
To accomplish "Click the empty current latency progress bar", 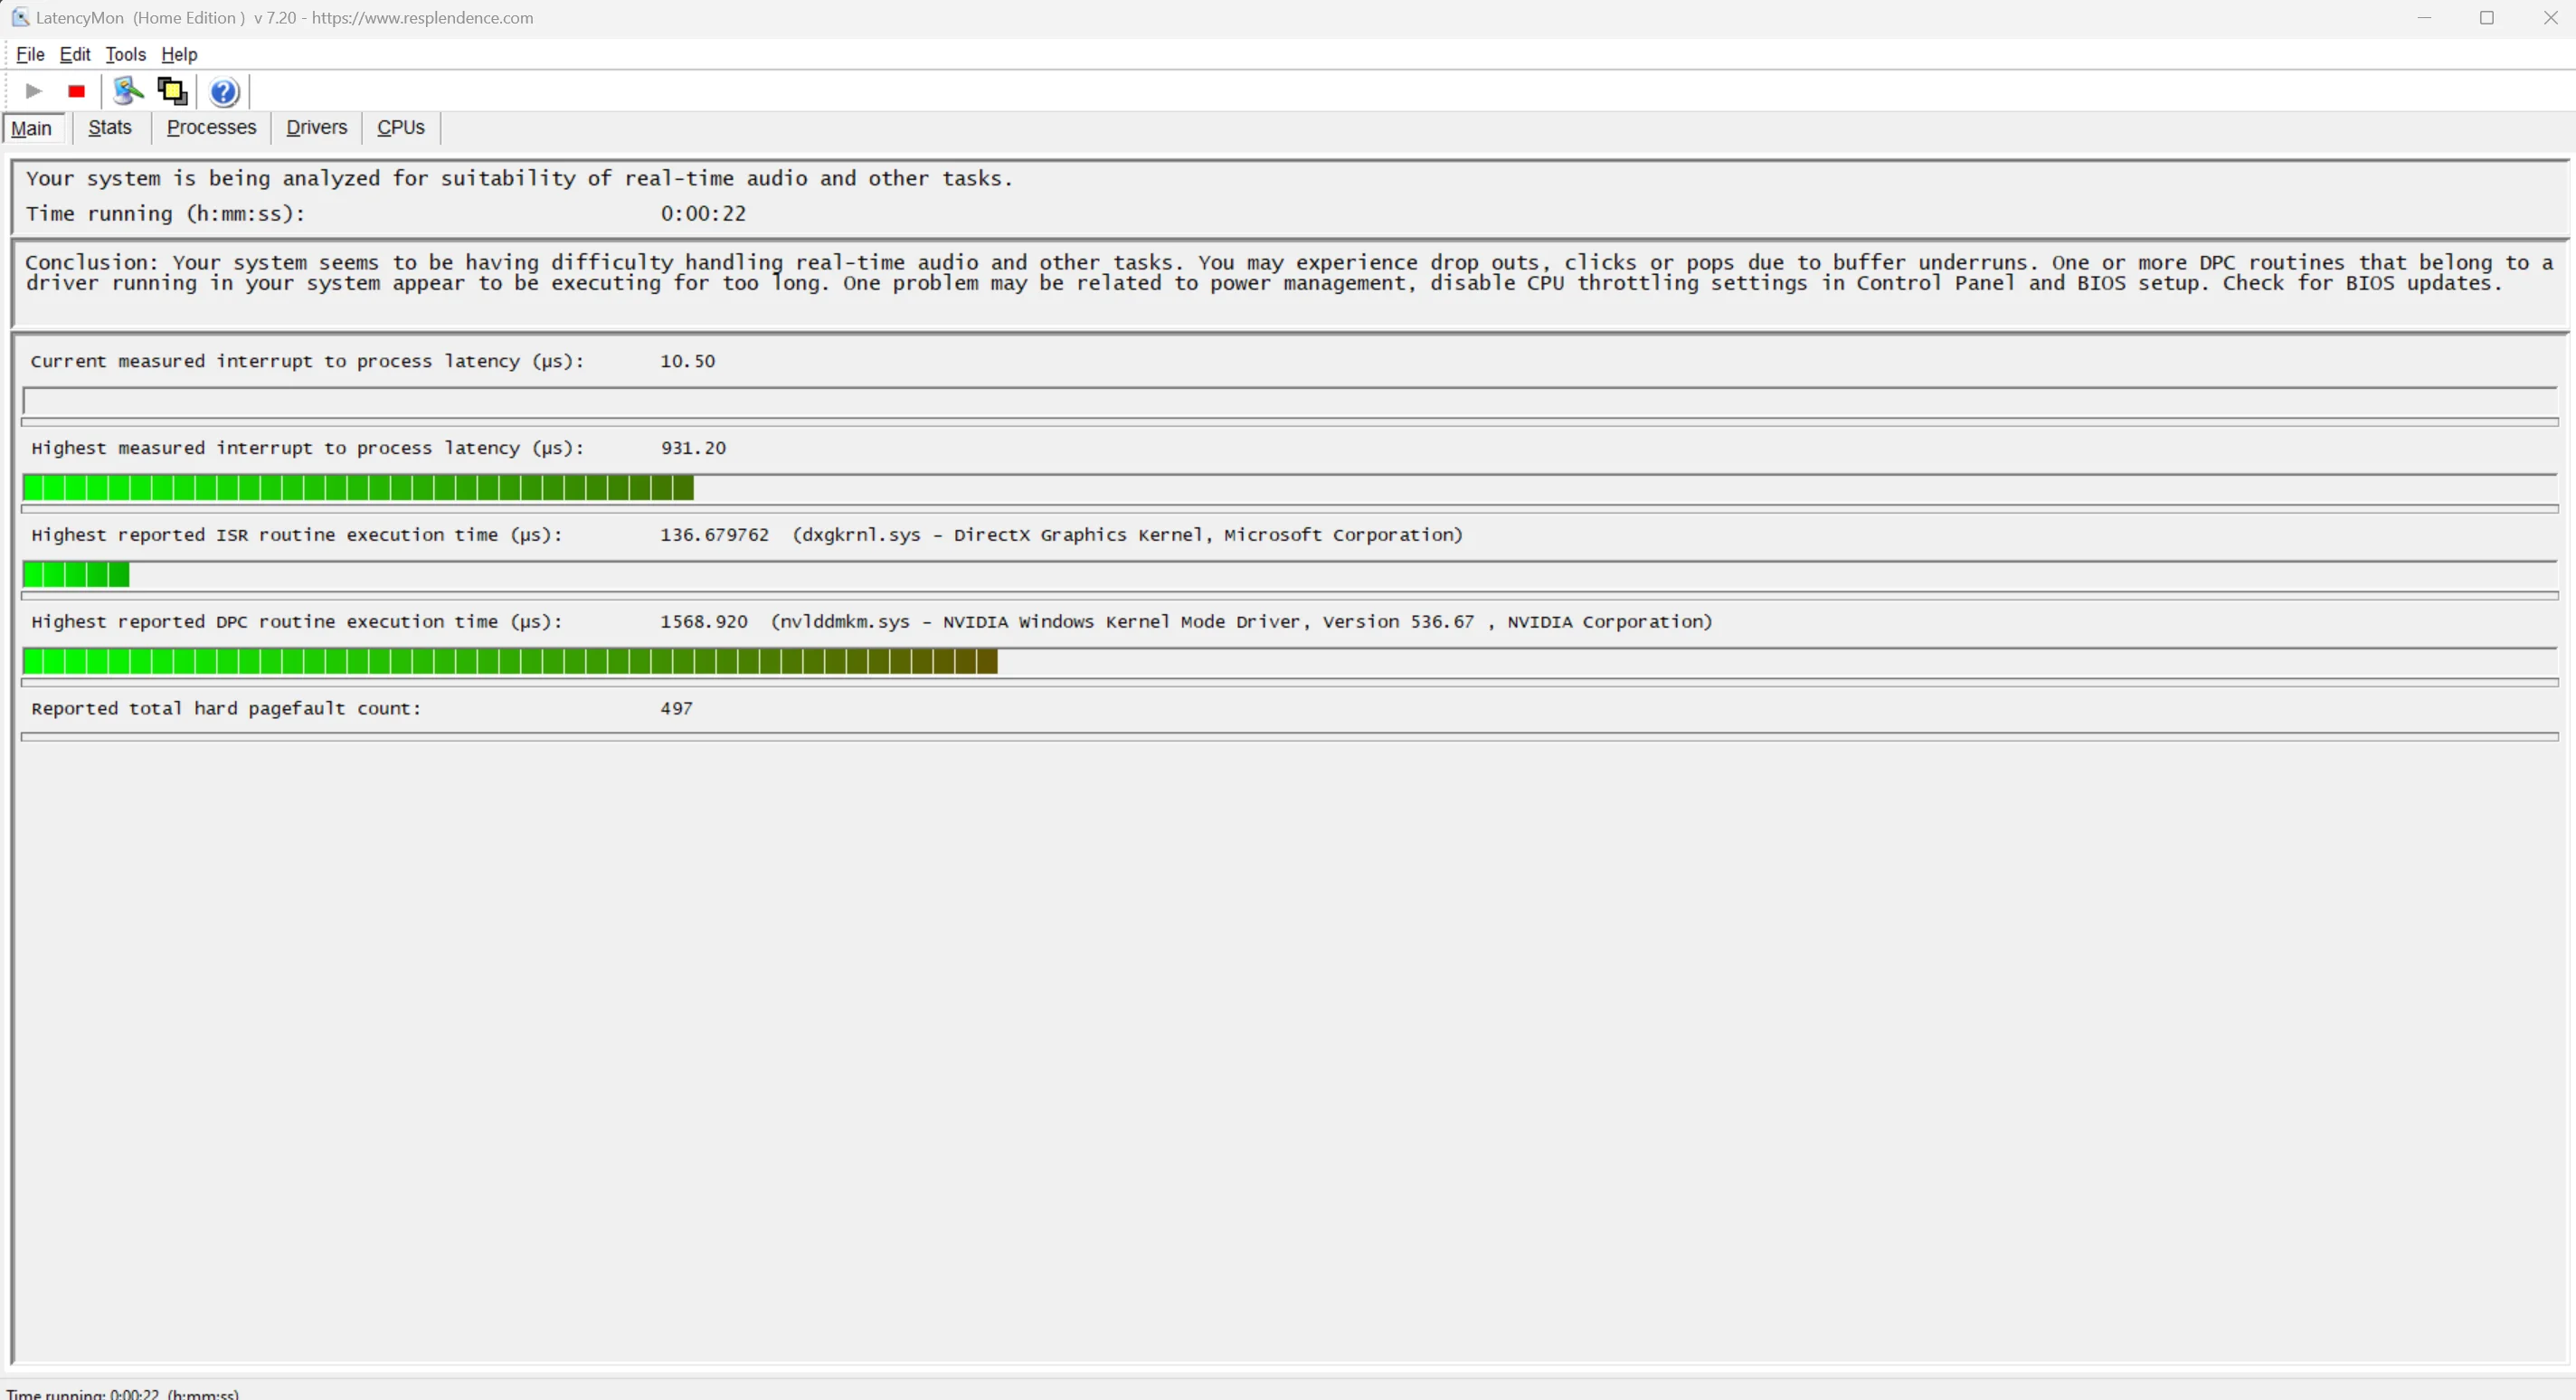I will pos(1289,402).
